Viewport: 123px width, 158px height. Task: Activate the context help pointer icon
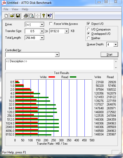[x=50, y=16]
